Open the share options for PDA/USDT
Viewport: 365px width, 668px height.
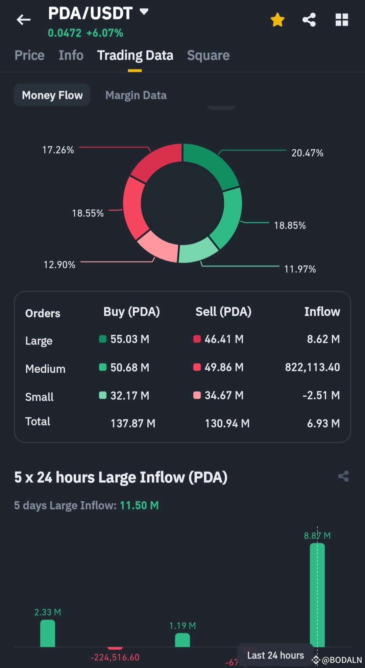click(309, 19)
